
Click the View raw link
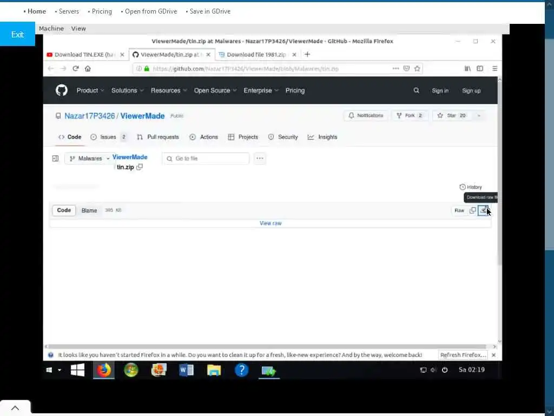point(271,223)
